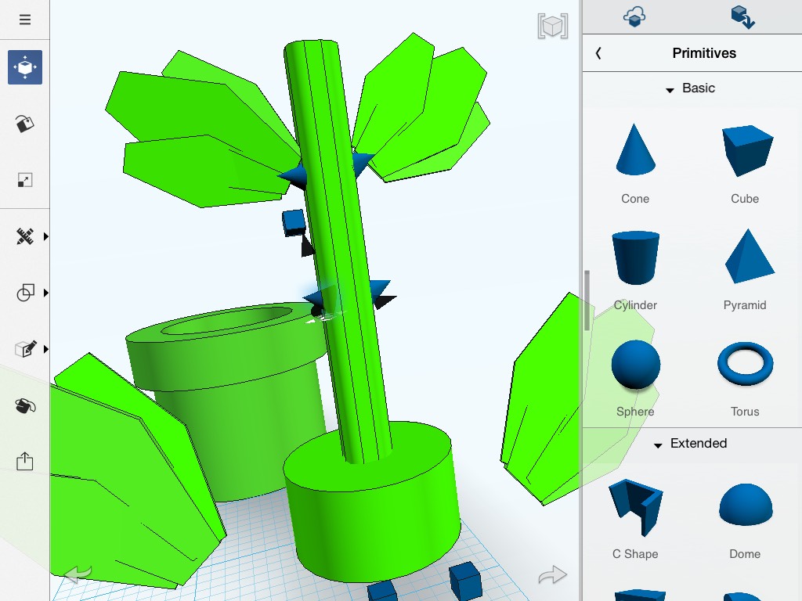
Task: Click the Primitives panel title
Action: (704, 53)
